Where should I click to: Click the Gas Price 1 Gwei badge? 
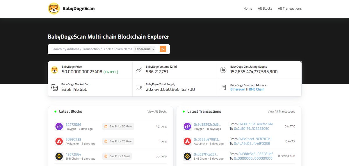pos(117,156)
